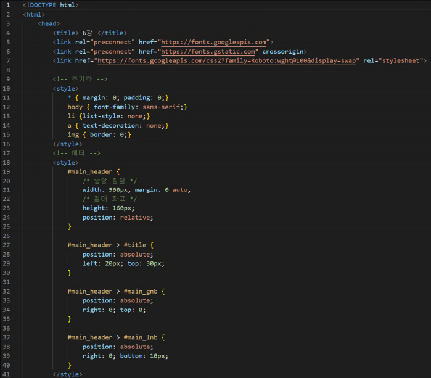Click the #main_header selector on line 19
This screenshot has width=431, height=378.
click(90, 172)
